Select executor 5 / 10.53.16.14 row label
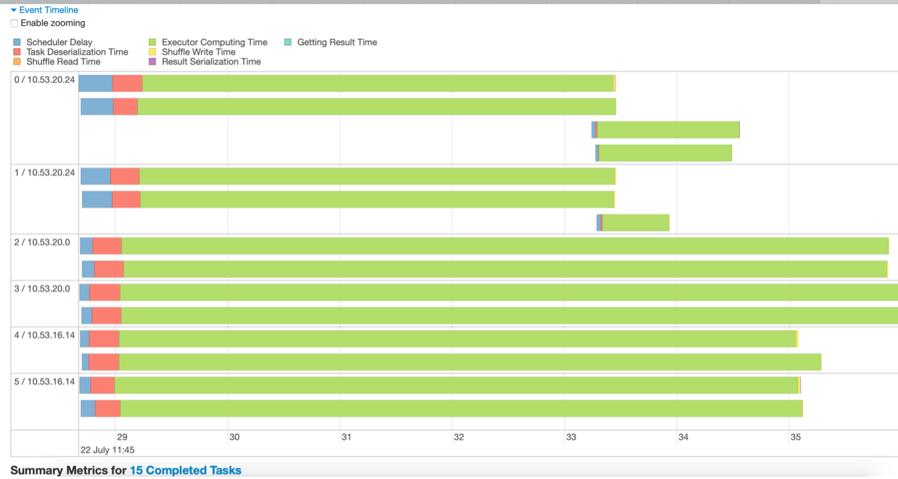The height and width of the screenshot is (479, 898). pyautogui.click(x=45, y=382)
